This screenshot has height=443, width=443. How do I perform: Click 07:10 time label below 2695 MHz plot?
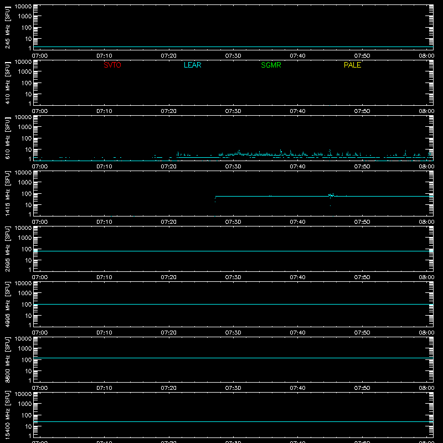pos(104,277)
